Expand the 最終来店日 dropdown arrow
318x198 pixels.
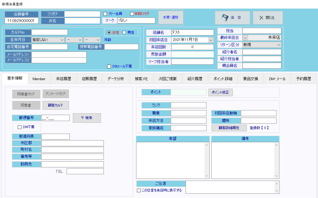[x=245, y=38]
